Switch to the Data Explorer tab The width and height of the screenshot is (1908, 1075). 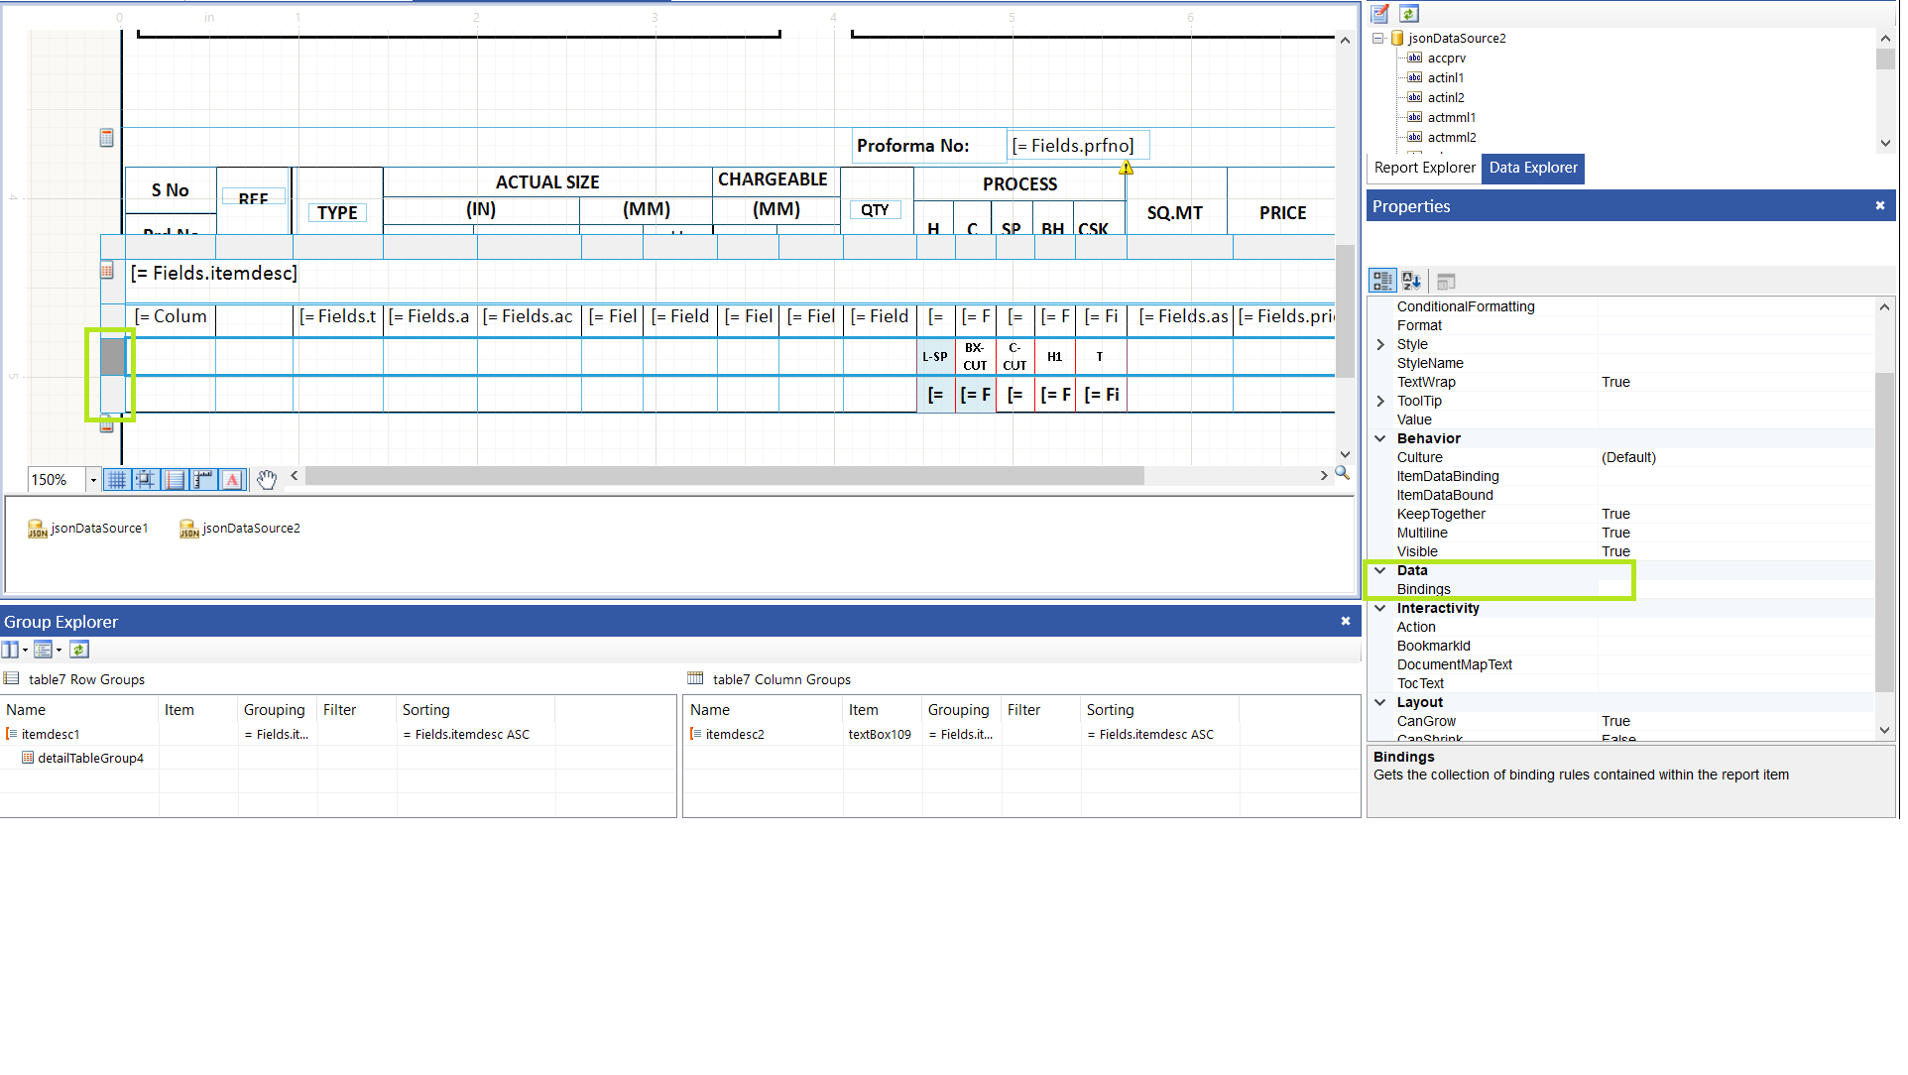click(x=1532, y=168)
